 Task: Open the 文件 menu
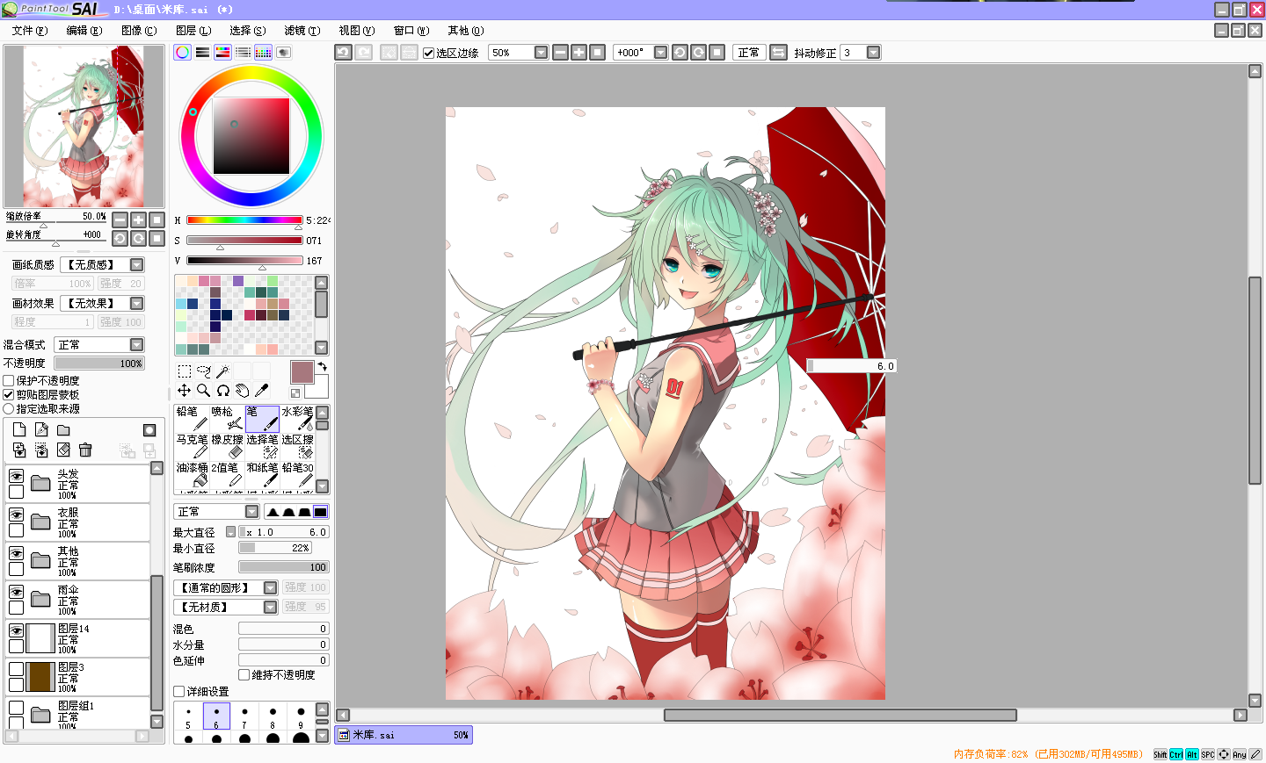tap(30, 31)
